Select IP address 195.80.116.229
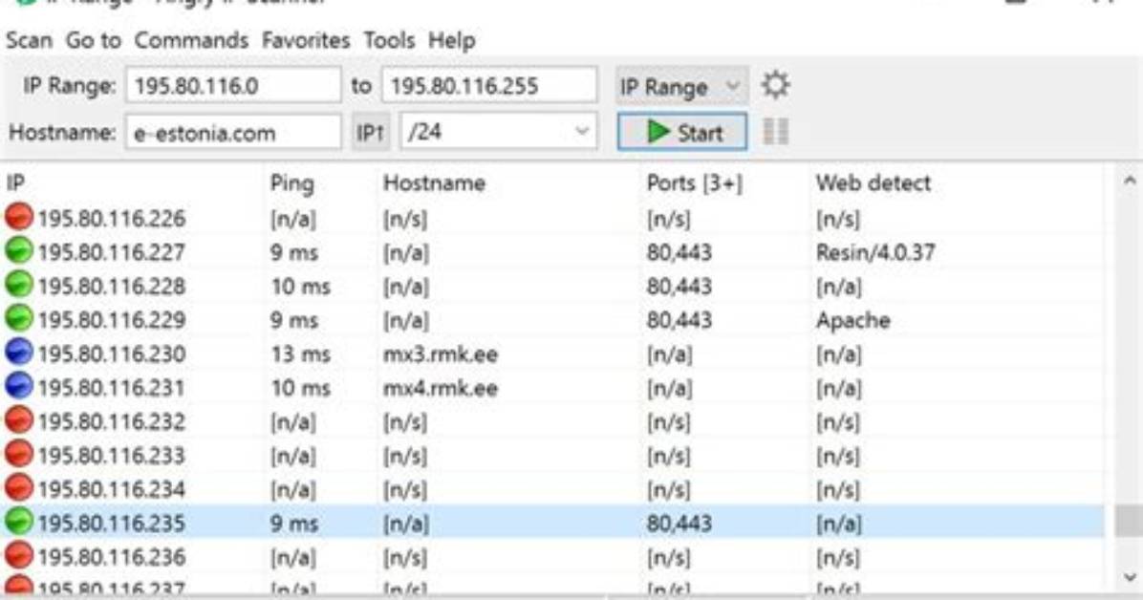Image resolution: width=1143 pixels, height=600 pixels. pyautogui.click(x=112, y=320)
